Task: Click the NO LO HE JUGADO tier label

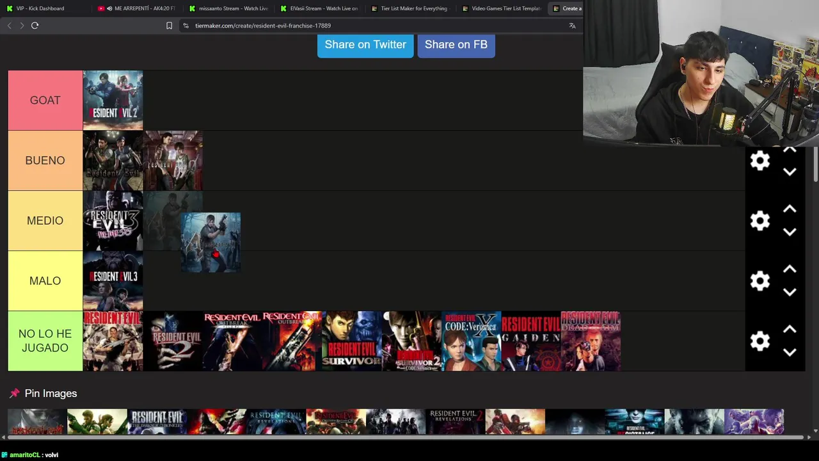Action: (45, 341)
